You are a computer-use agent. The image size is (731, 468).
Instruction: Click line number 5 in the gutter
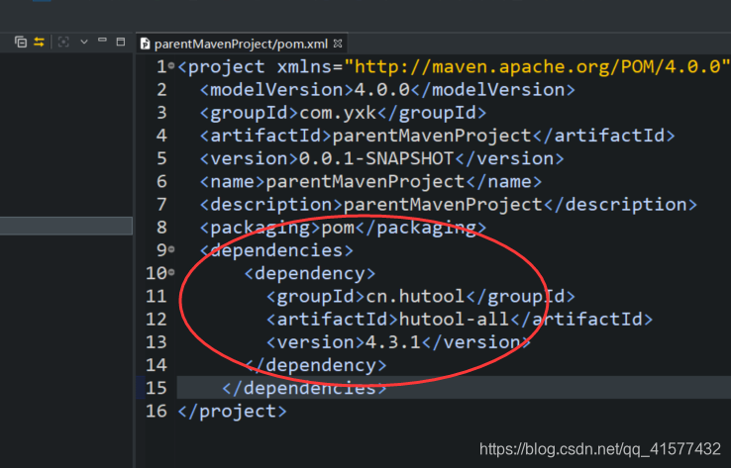161,158
